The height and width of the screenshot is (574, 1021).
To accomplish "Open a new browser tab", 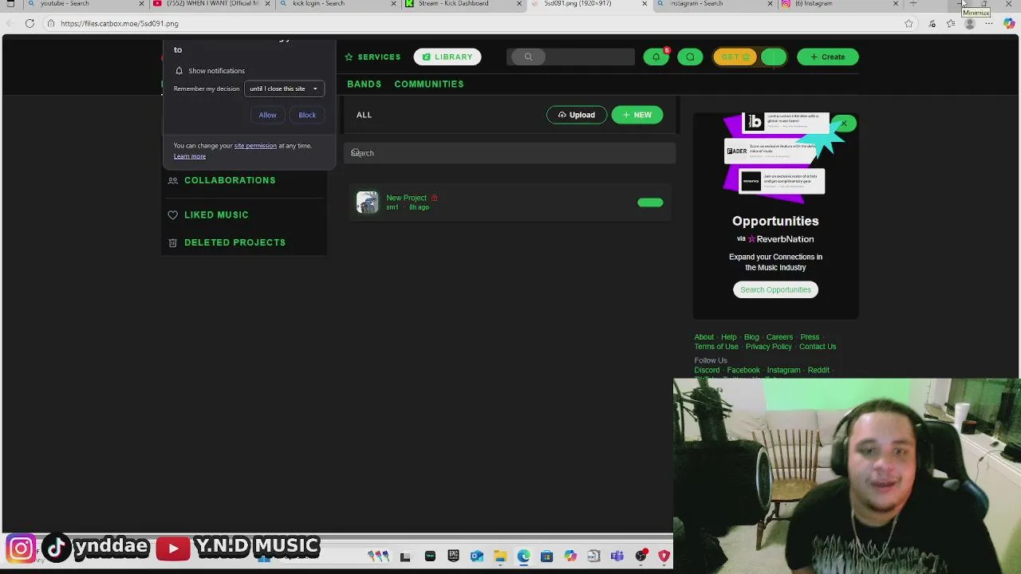I will (913, 4).
